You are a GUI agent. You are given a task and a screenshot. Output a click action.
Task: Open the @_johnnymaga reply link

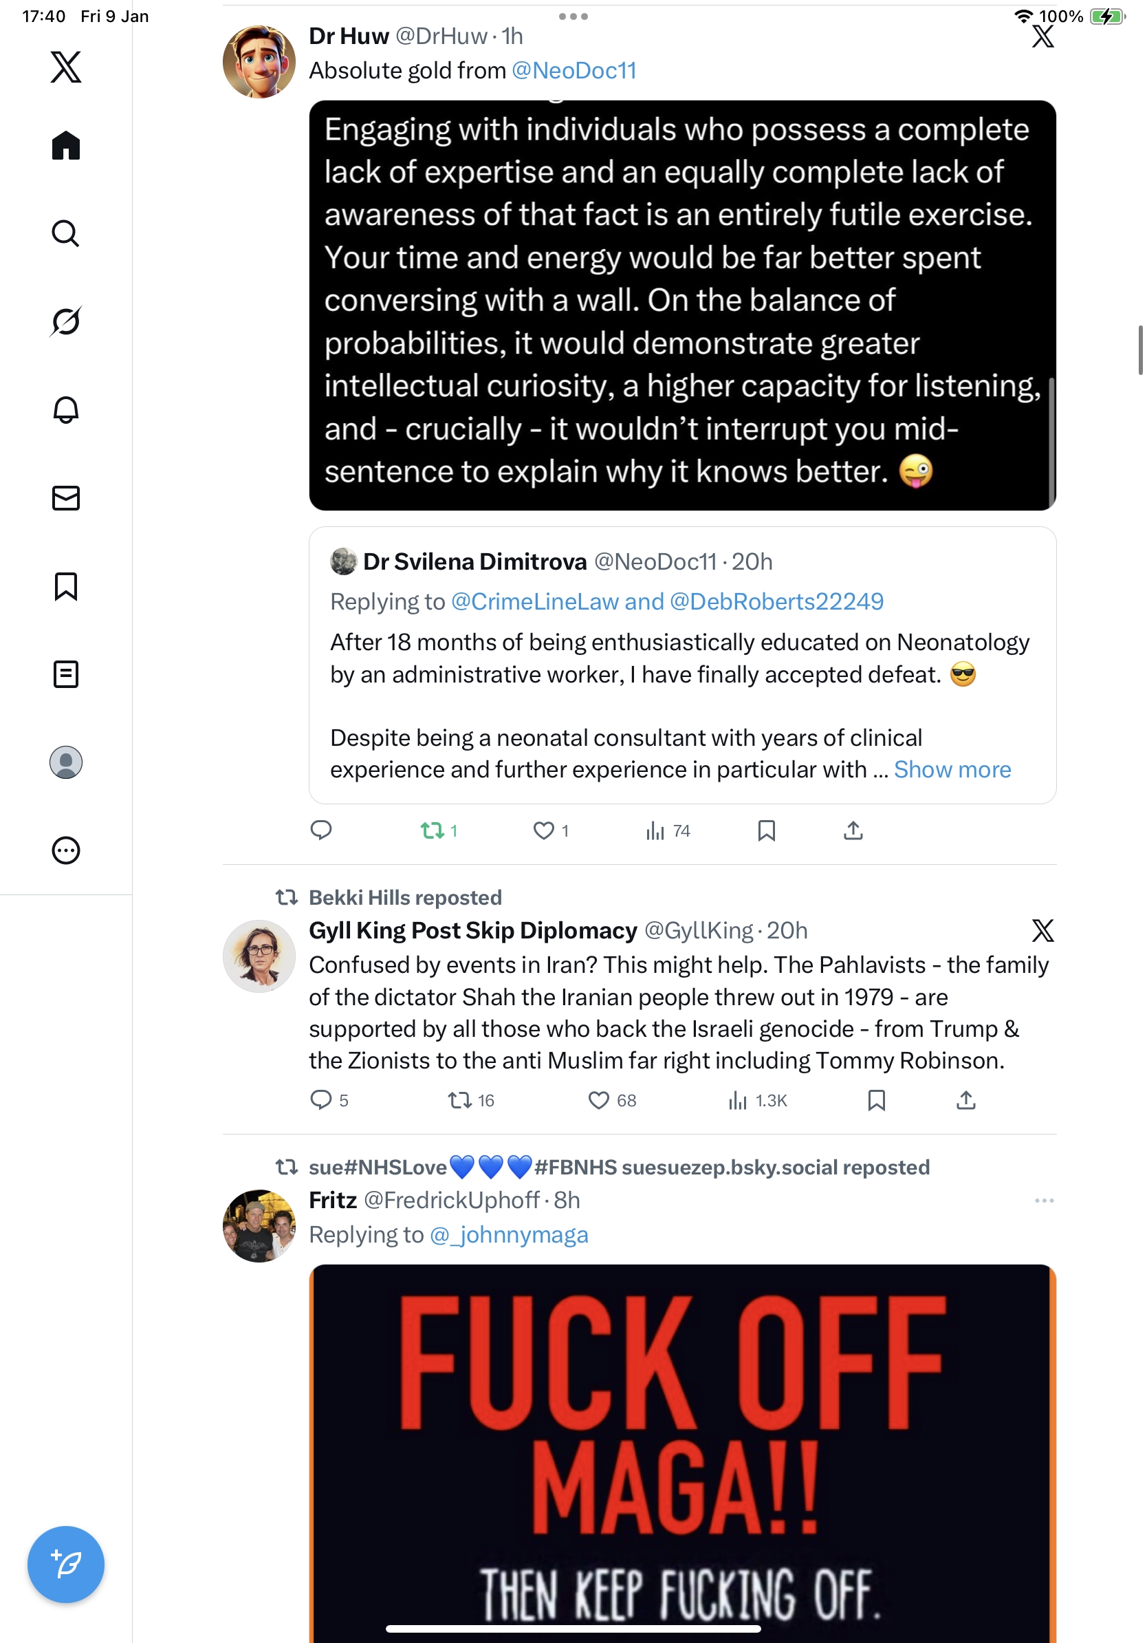508,1234
